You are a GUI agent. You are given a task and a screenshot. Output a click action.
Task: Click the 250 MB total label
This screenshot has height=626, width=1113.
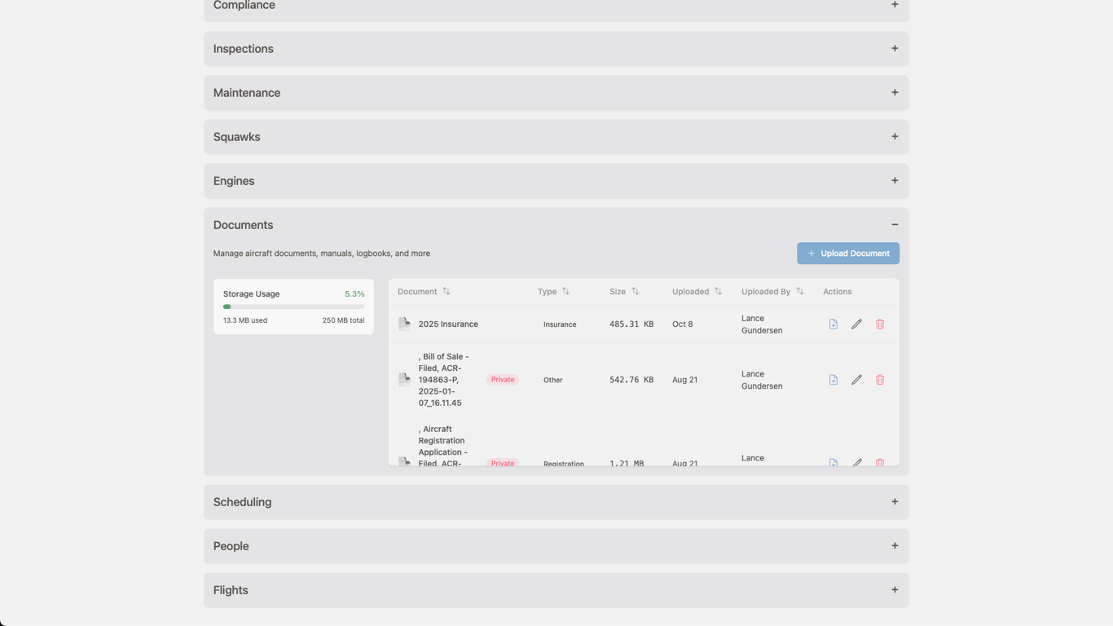[343, 320]
